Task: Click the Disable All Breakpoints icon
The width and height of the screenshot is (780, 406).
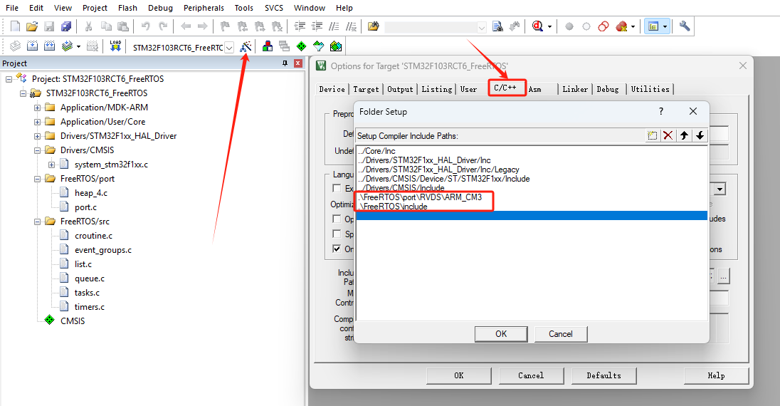Action: tap(604, 26)
